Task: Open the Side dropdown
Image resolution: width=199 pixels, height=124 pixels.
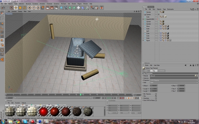Action: [174, 83]
